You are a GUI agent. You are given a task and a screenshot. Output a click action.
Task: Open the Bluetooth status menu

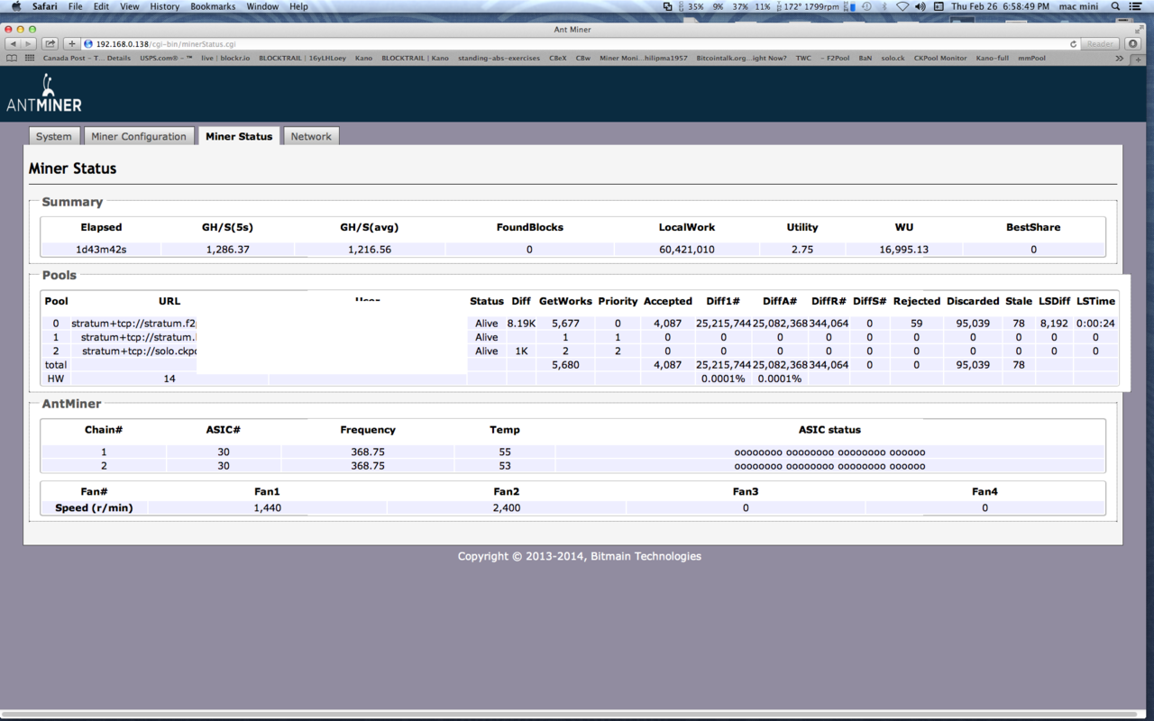click(884, 6)
